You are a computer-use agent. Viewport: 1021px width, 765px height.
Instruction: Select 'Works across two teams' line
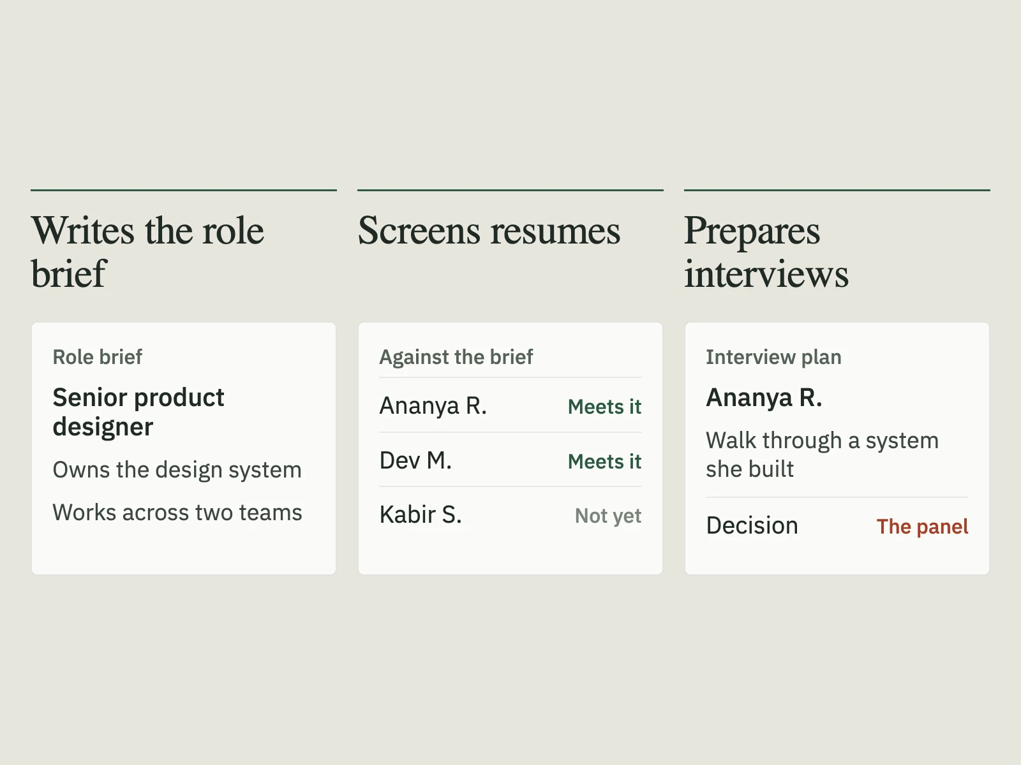click(x=177, y=513)
